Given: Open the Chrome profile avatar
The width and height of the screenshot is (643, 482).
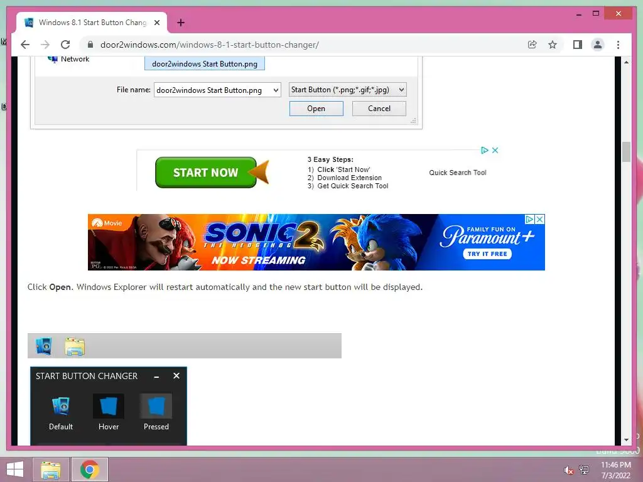Looking at the screenshot, I should pos(598,45).
